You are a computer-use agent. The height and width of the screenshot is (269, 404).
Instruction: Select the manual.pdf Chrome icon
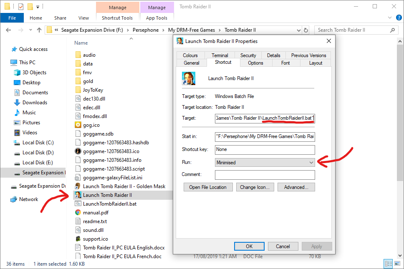click(78, 212)
